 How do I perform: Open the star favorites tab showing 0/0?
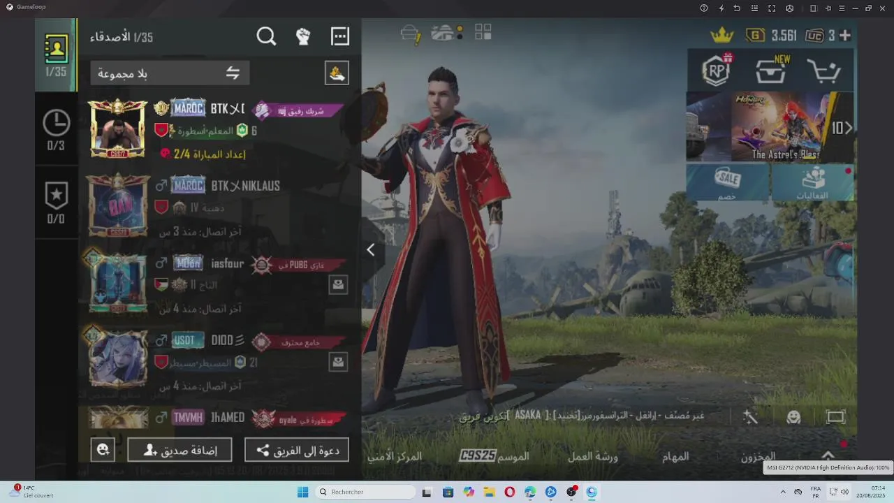[x=56, y=203]
